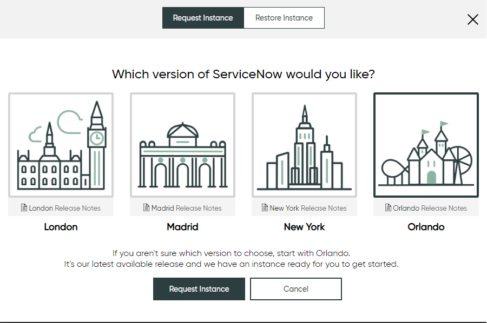Click the Madrid release notes document icon
This screenshot has width=487, height=323.
[x=146, y=207]
